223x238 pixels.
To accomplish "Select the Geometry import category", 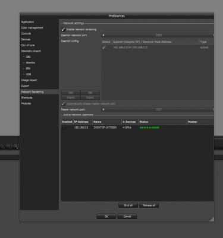I will tap(31, 51).
